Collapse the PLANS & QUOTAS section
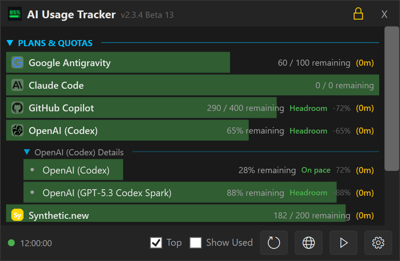Image resolution: width=400 pixels, height=261 pixels. click(10, 43)
